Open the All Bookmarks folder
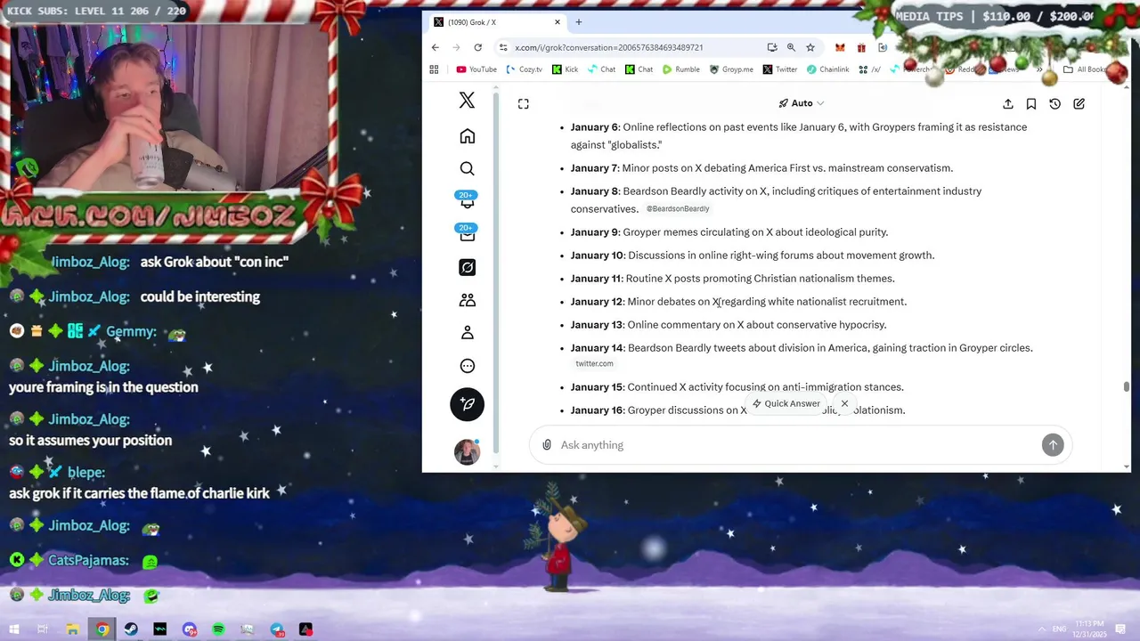This screenshot has width=1140, height=641. [1086, 69]
